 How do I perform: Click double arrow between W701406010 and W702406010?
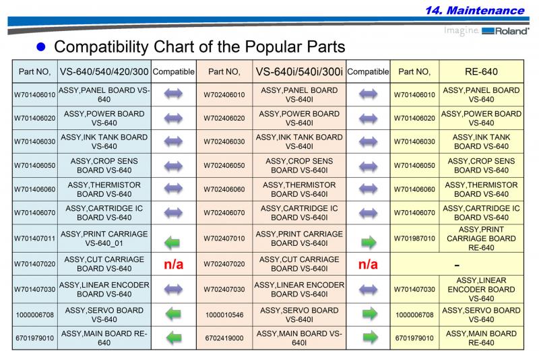click(x=173, y=94)
